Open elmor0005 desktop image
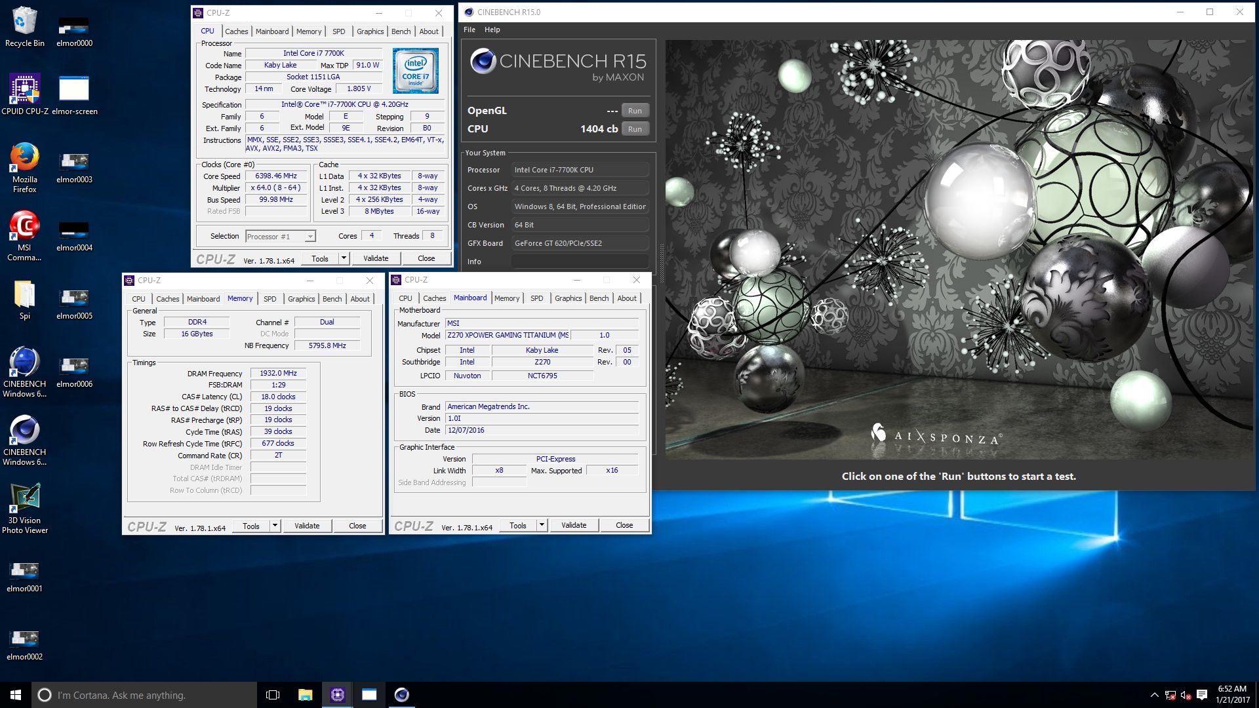Viewport: 1259px width, 708px height. [74, 303]
